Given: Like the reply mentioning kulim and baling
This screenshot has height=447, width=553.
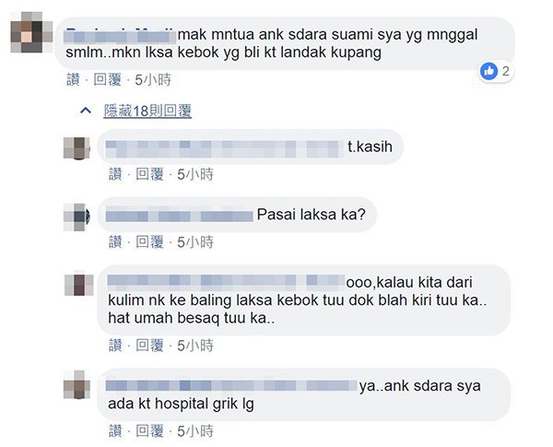Looking at the screenshot, I should 115,346.
